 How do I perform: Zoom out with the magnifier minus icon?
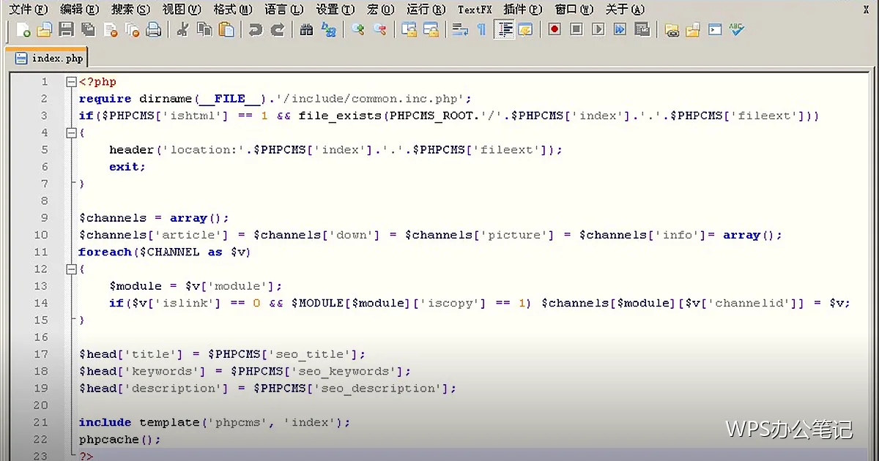point(379,30)
